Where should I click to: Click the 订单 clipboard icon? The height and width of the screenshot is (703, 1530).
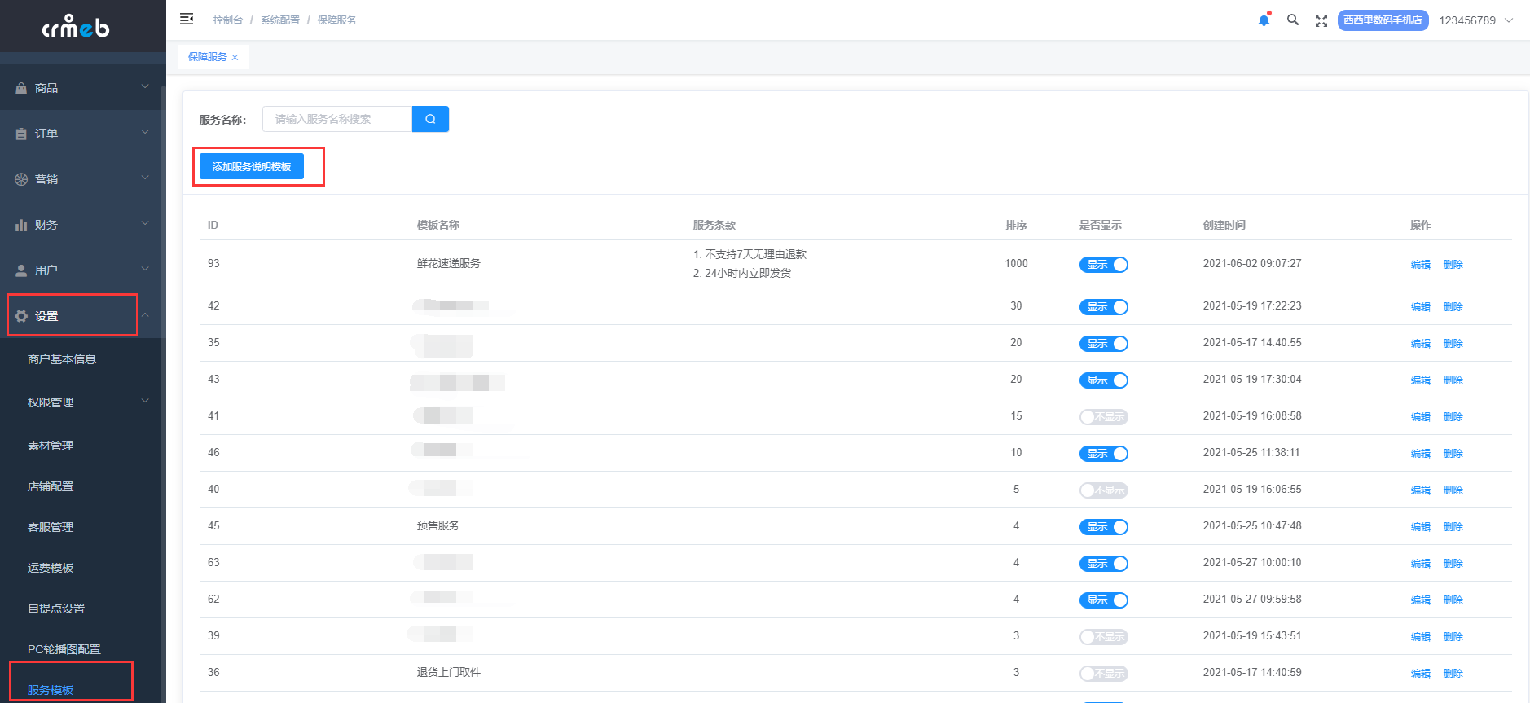(x=21, y=134)
